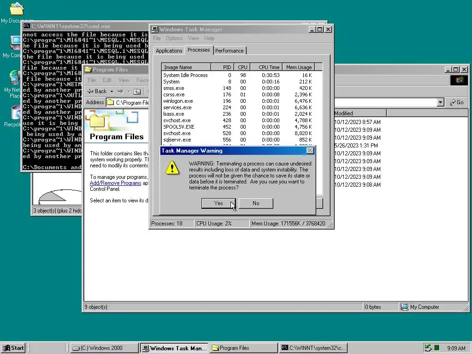472x354 pixels.
Task: Click cmd.exe window title bar icon
Action: coord(26,26)
